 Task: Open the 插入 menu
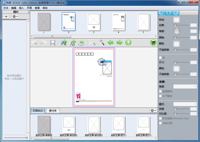(x=22, y=8)
